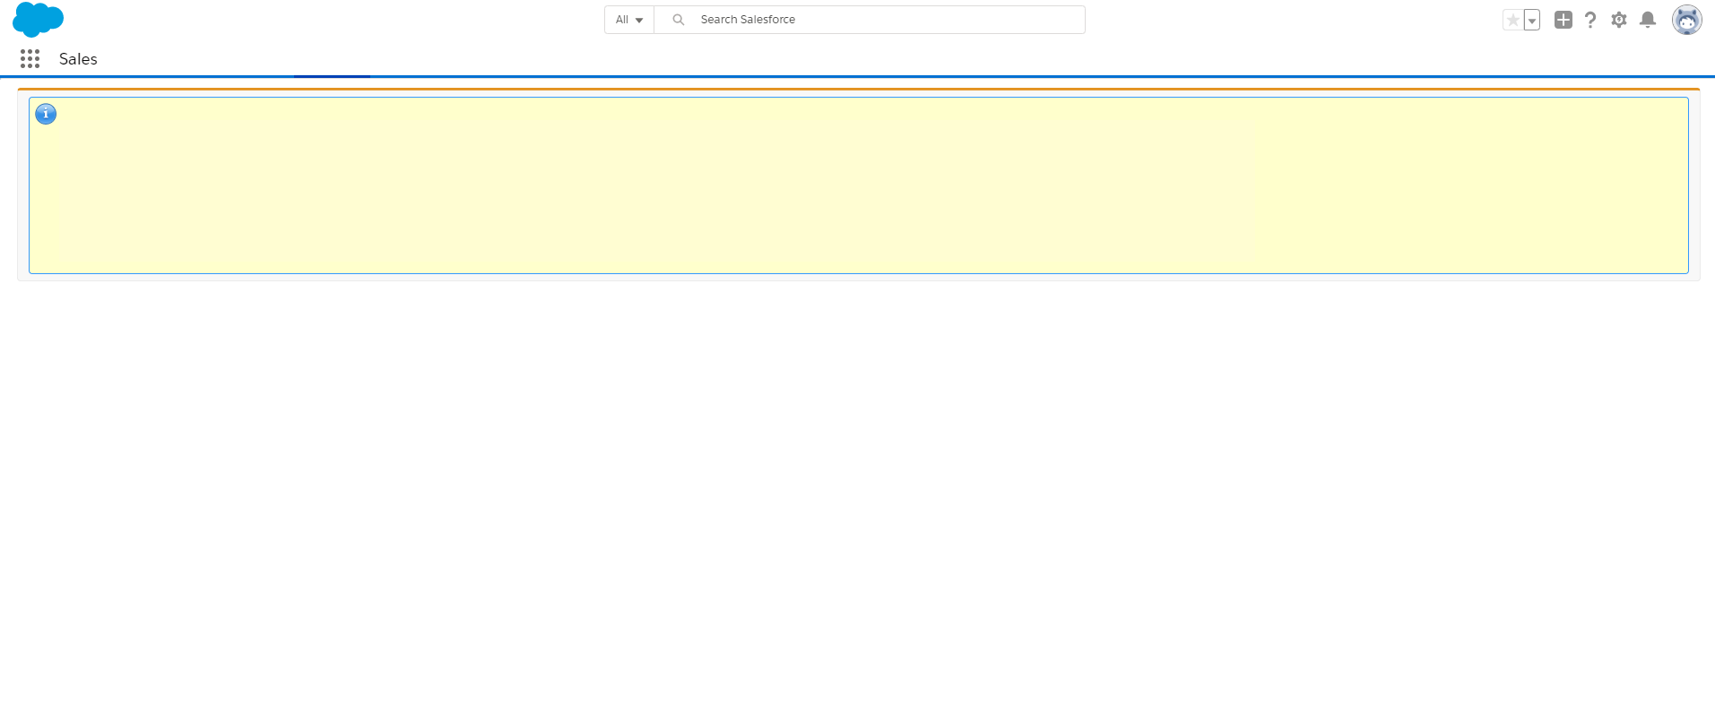Open the All search scope dropdown
1715x705 pixels.
pyautogui.click(x=629, y=20)
